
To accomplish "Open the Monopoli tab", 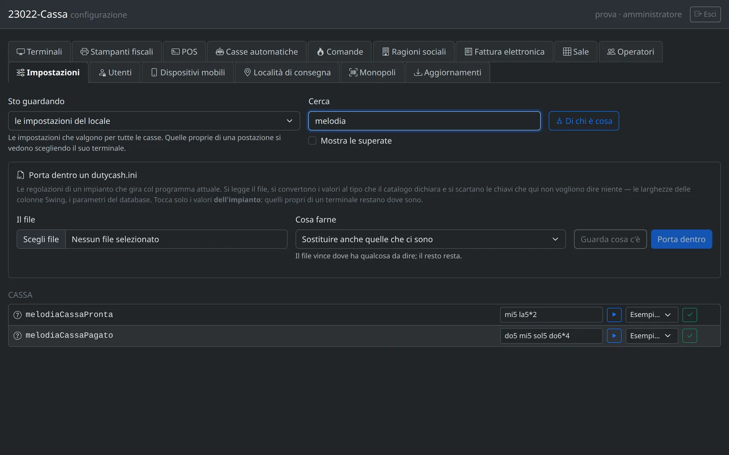I will tap(372, 72).
